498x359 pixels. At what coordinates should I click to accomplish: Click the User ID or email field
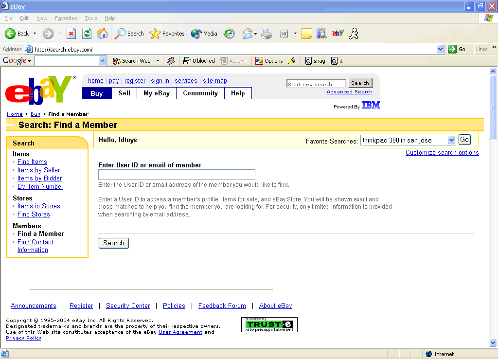177,175
